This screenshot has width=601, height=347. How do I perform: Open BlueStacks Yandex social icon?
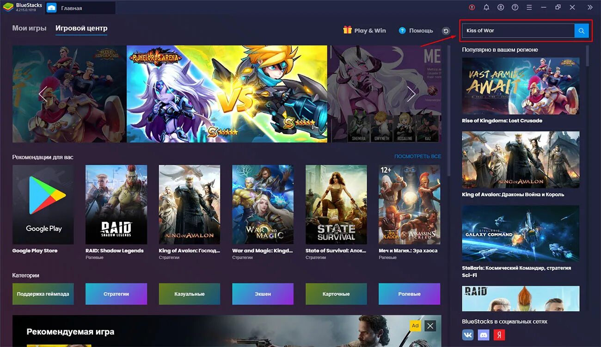(499, 335)
